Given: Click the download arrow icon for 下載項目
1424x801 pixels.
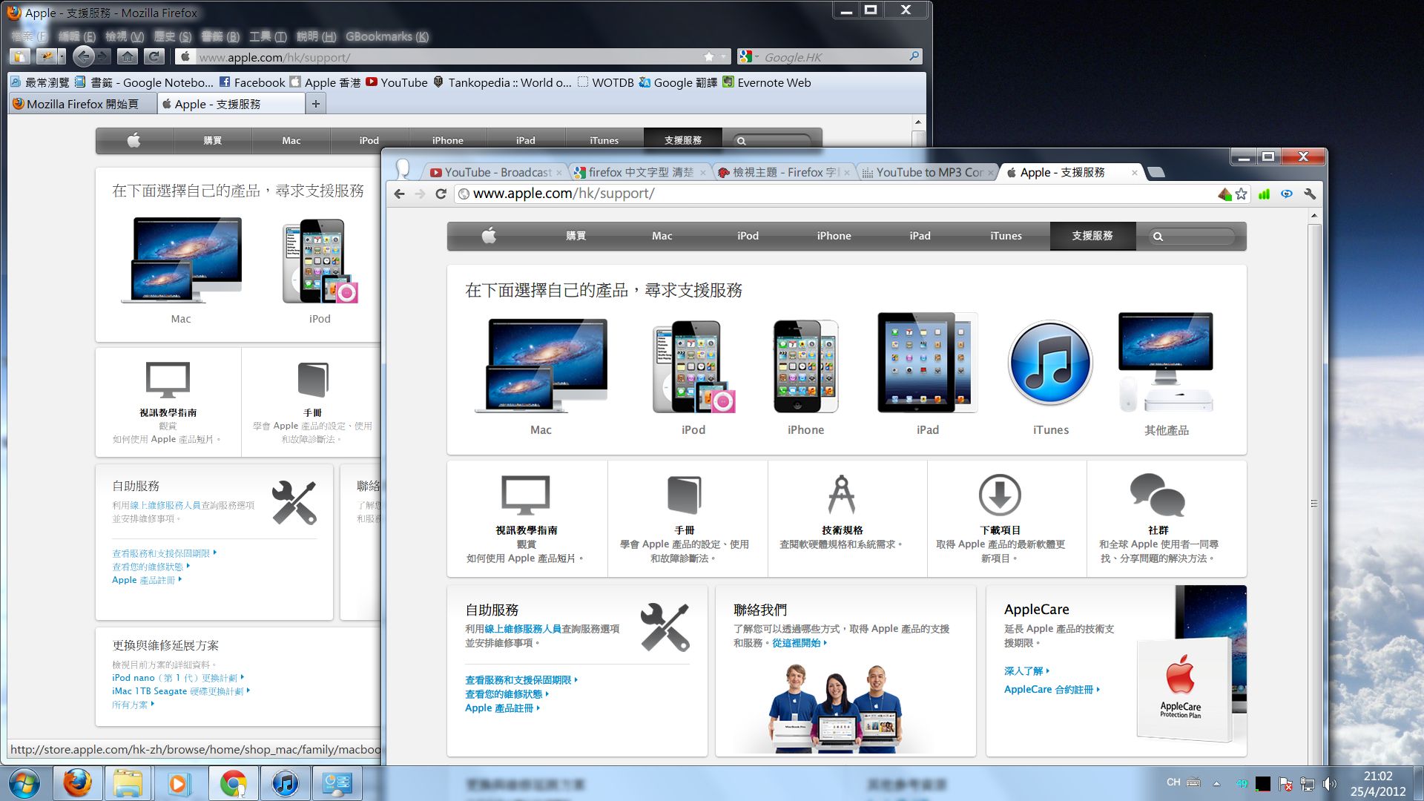Looking at the screenshot, I should [1000, 495].
